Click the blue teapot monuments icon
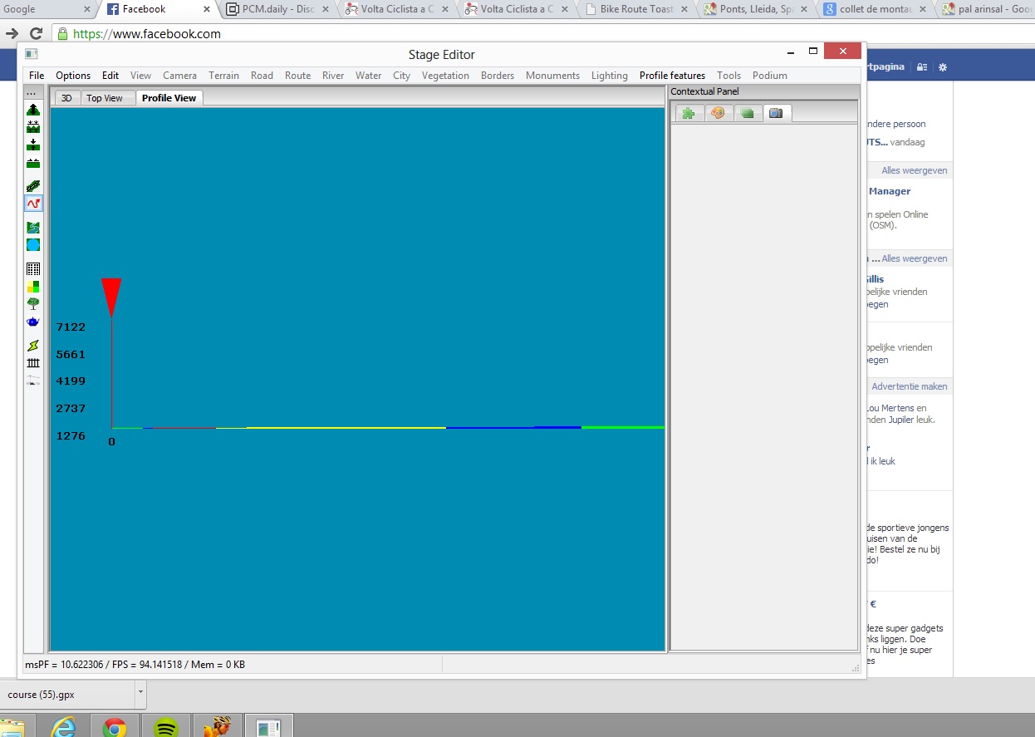This screenshot has width=1035, height=737. click(33, 322)
